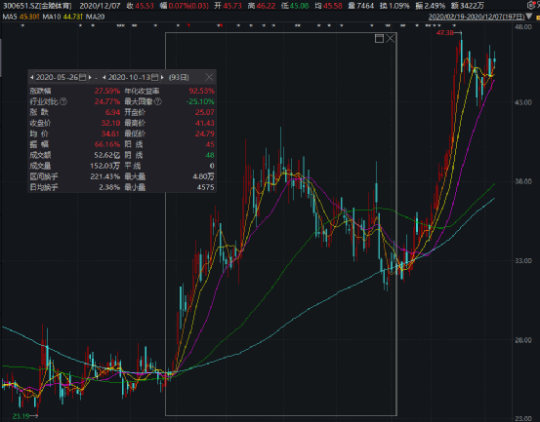Image resolution: width=540 pixels, height=422 pixels.
Task: Close the interval statistics panel
Action: (x=209, y=77)
